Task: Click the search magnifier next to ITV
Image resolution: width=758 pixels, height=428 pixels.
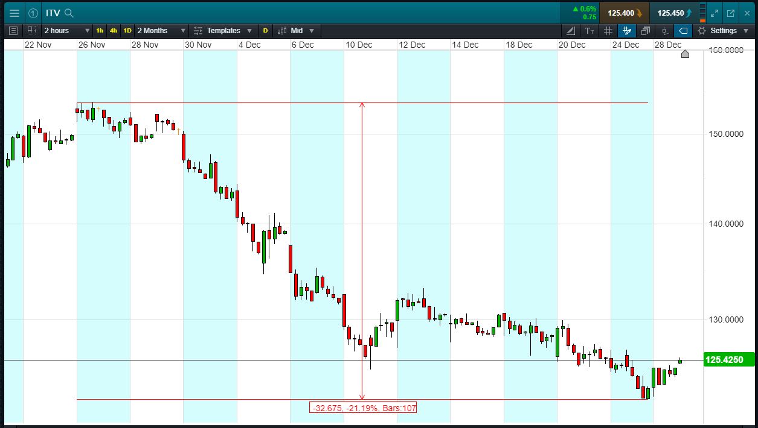Action: (x=69, y=13)
